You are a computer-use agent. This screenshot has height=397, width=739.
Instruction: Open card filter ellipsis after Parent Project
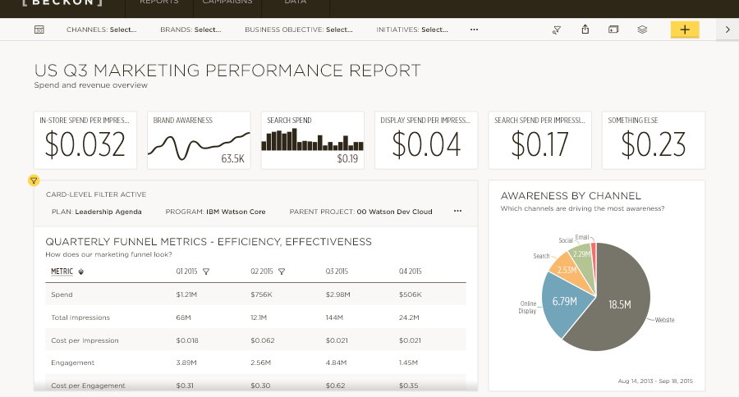click(x=457, y=211)
